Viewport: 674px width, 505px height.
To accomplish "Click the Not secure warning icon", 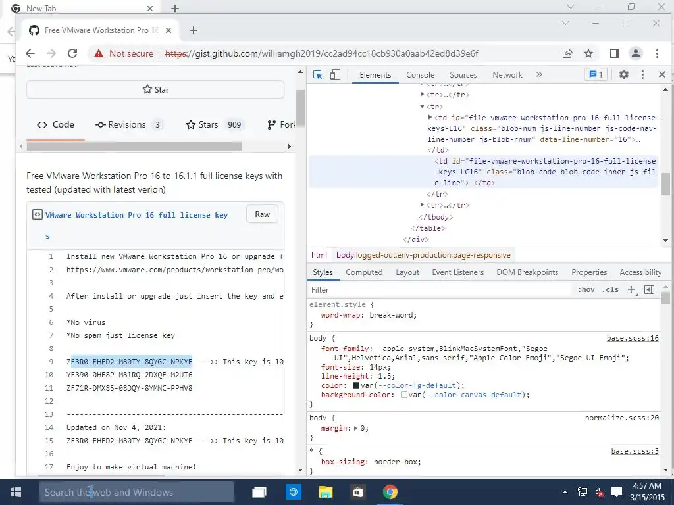I will (x=99, y=53).
